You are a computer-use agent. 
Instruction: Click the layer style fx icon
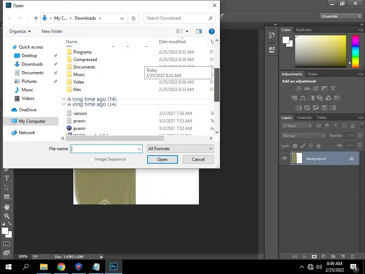[x=304, y=257]
